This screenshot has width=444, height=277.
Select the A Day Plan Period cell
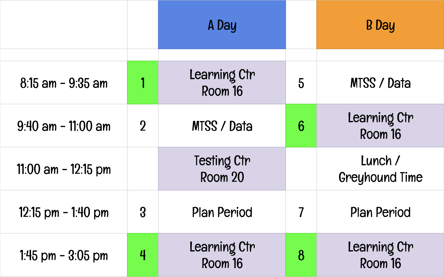click(222, 212)
